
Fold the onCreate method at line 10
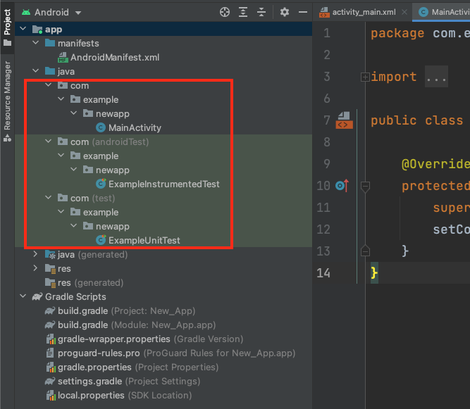(x=365, y=187)
